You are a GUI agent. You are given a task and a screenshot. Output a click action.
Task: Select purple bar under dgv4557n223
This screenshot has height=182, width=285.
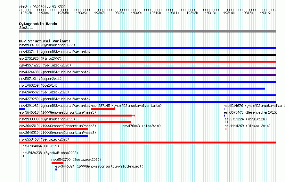click(147, 68)
